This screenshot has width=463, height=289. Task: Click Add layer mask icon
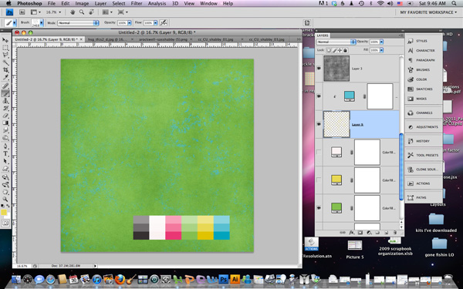360,233
